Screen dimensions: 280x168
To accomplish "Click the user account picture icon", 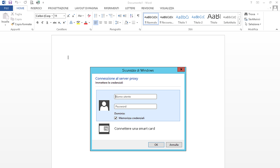I will point(275,8).
